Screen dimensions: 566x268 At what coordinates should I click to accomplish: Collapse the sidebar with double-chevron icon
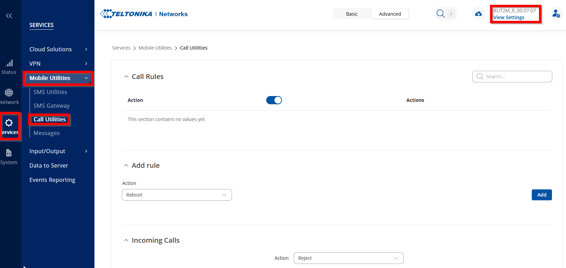[x=9, y=16]
